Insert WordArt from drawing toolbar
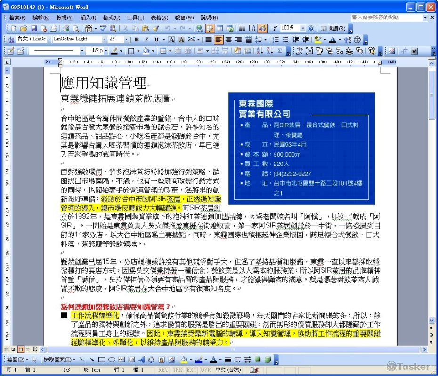The image size is (438, 376). tap(141, 360)
